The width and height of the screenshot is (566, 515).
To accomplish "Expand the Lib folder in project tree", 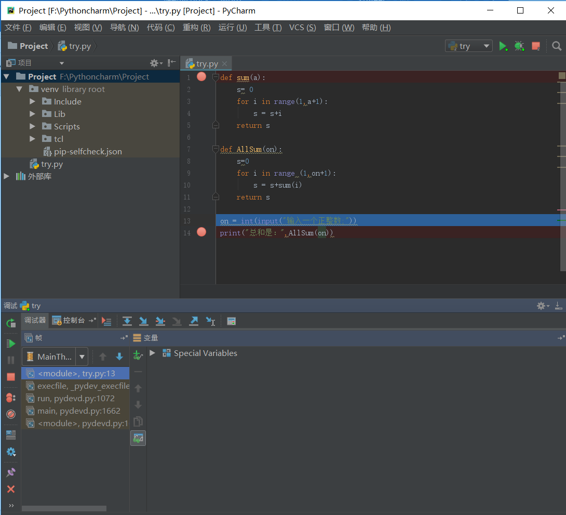I will coord(33,114).
